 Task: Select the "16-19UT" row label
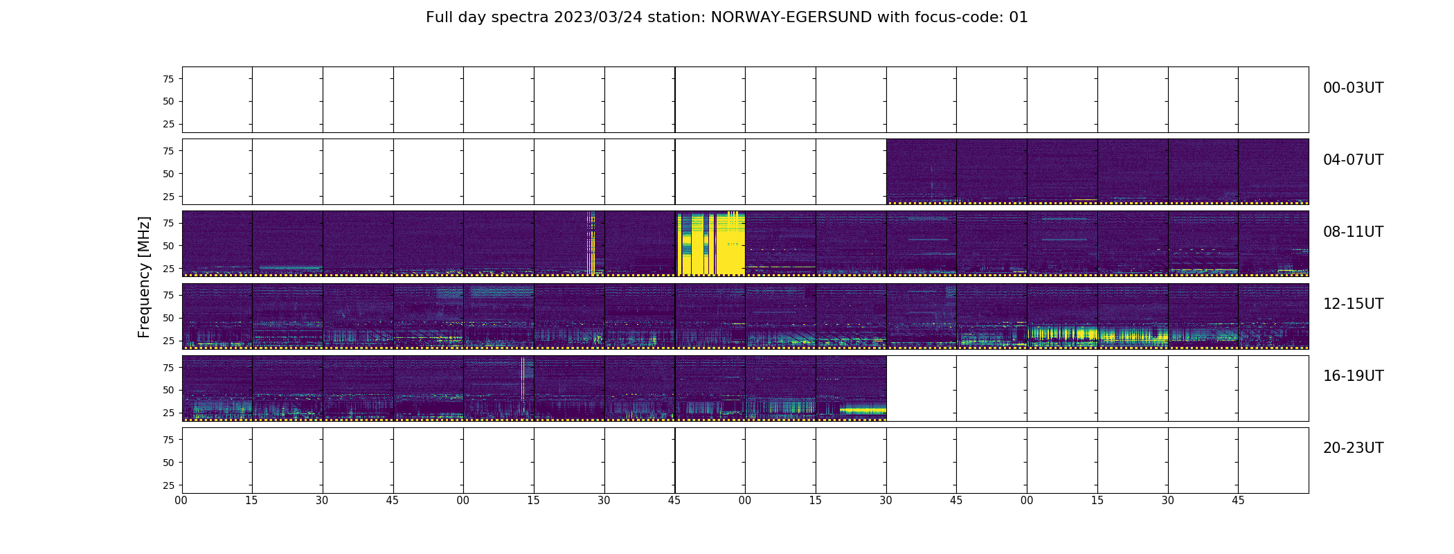pyautogui.click(x=1353, y=376)
